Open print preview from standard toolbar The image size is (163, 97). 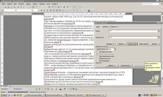coord(21,7)
